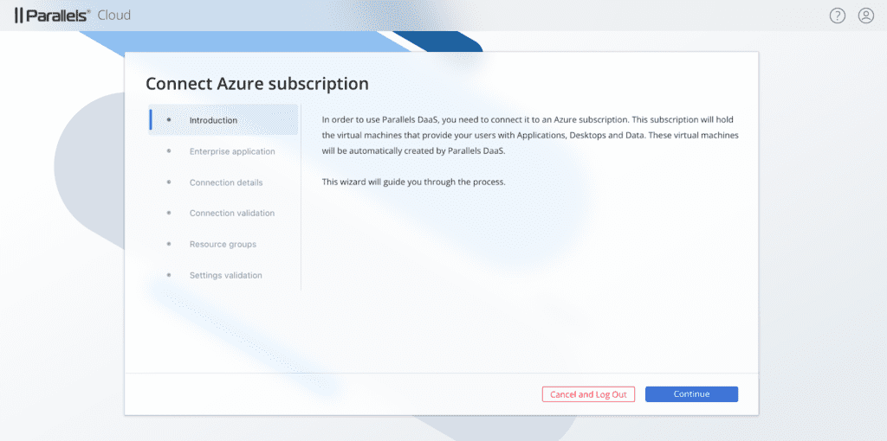
Task: Click the Connect Azure subscription heading
Action: [x=257, y=84]
